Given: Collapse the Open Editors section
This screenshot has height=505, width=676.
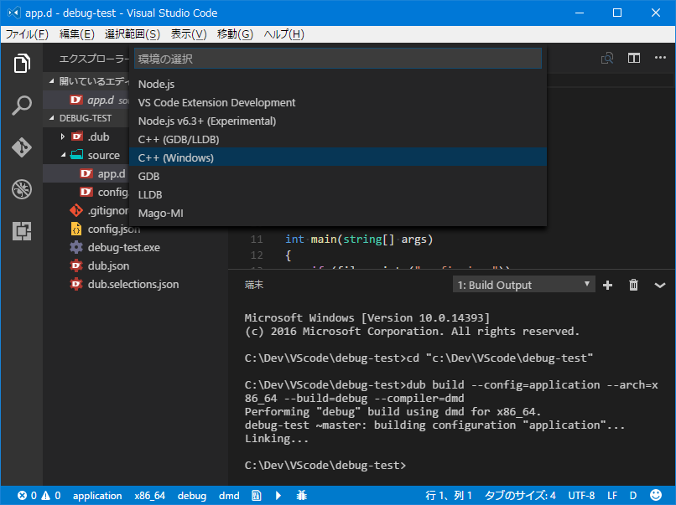Looking at the screenshot, I should click(x=52, y=81).
